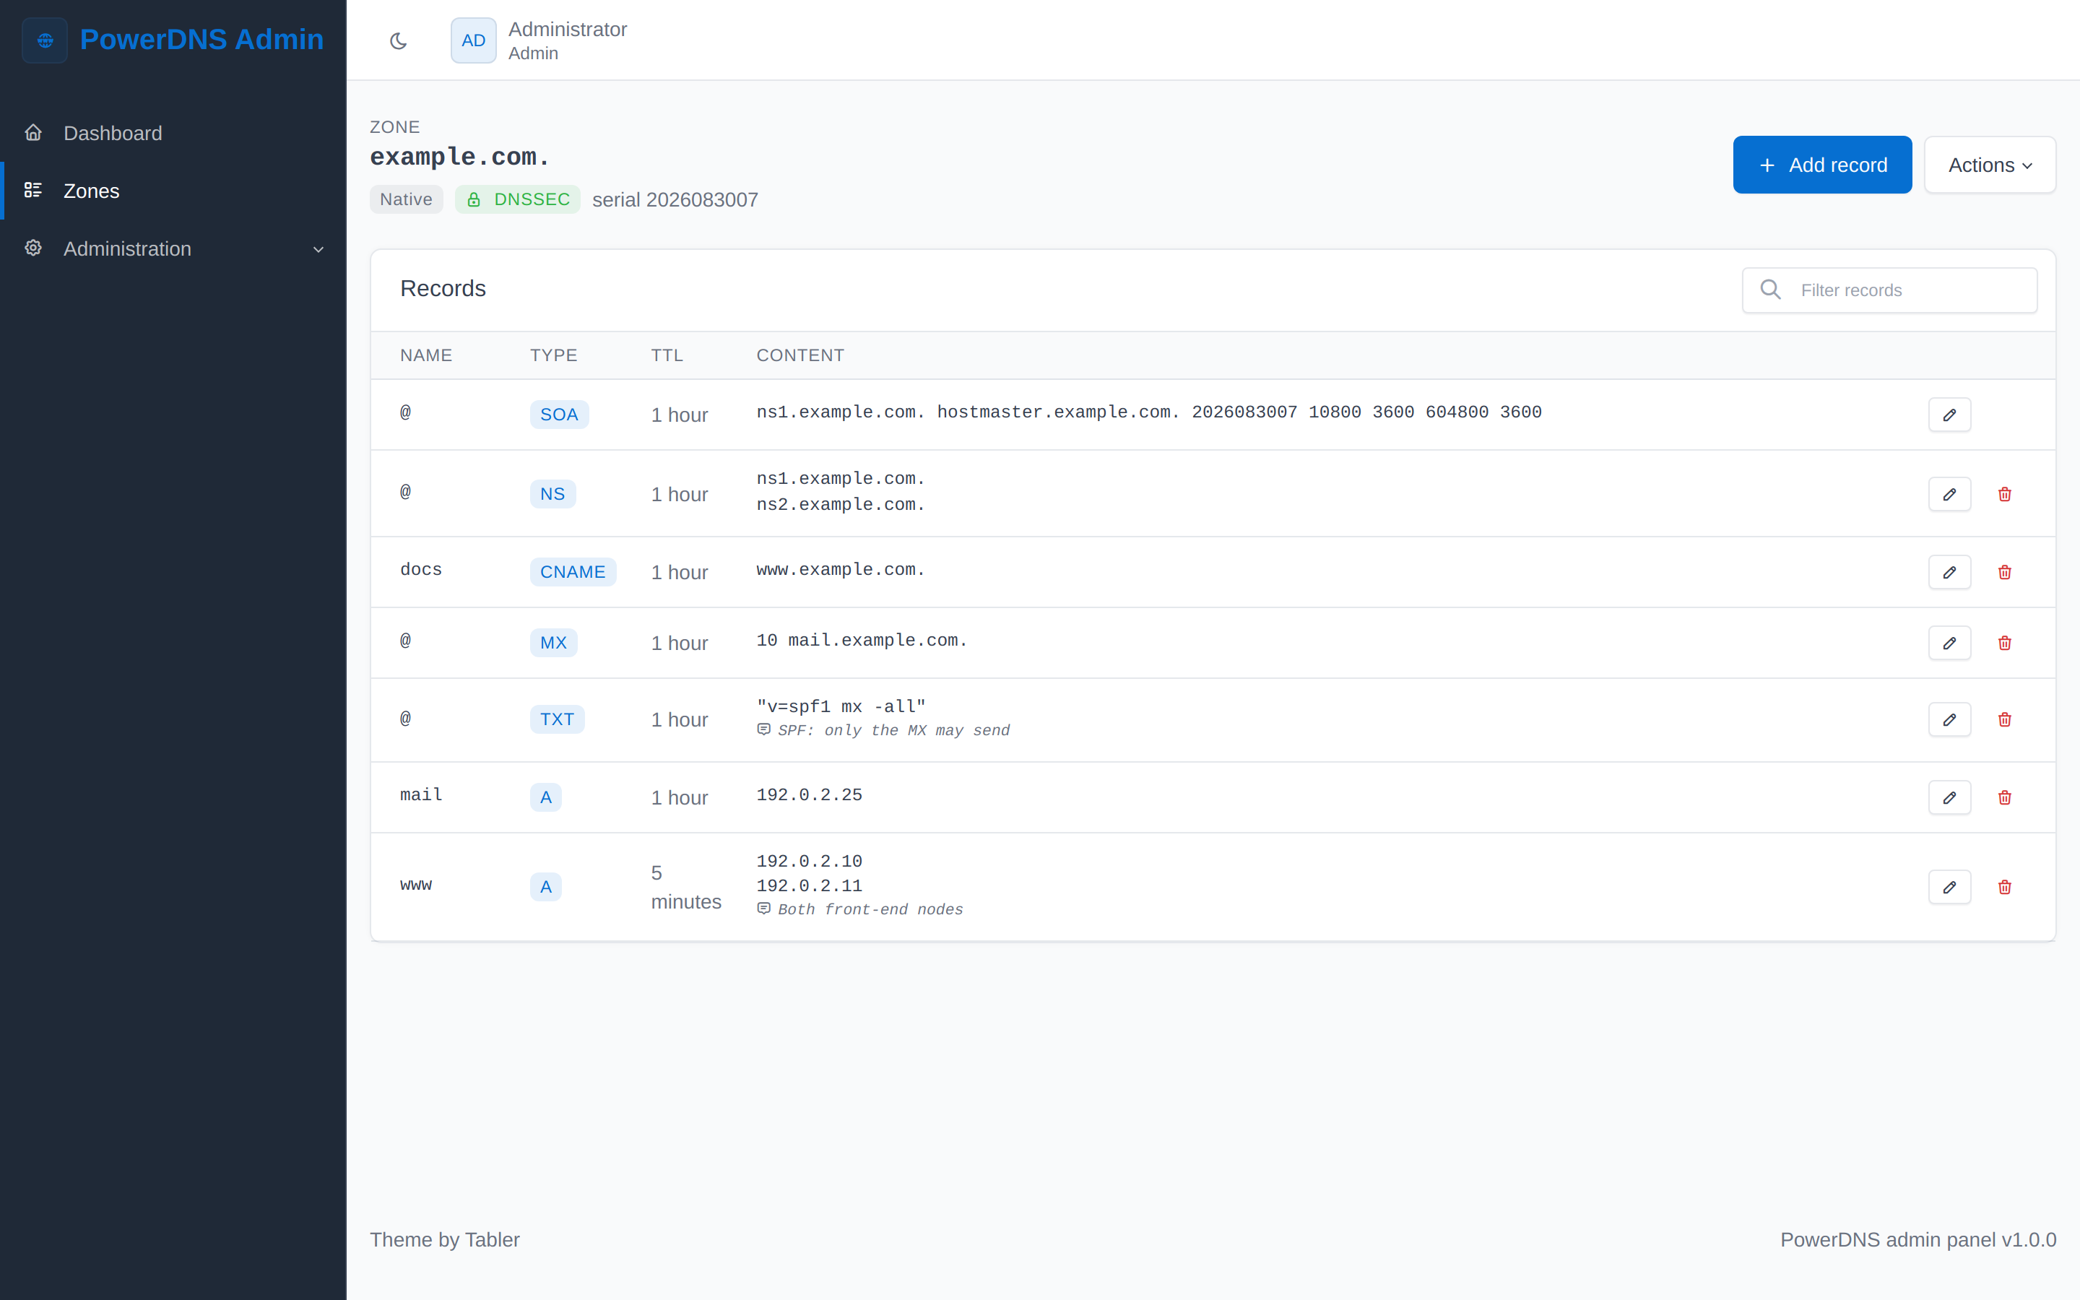Click the MX type badge

tap(553, 643)
